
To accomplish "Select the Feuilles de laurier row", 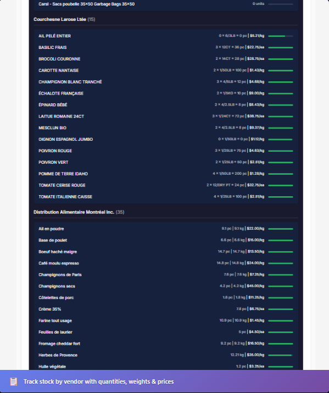I will pos(166,332).
